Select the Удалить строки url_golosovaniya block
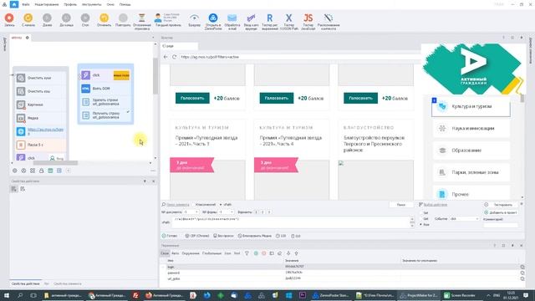Viewport: 535px width, 301px height. [105, 102]
